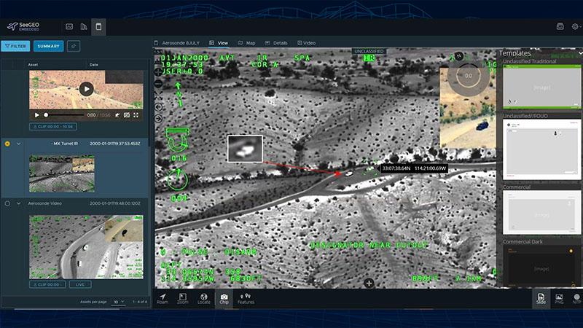This screenshot has width=583, height=328.
Task: Click the CLIP 00:00 - 10:56 button
Action: click(53, 126)
